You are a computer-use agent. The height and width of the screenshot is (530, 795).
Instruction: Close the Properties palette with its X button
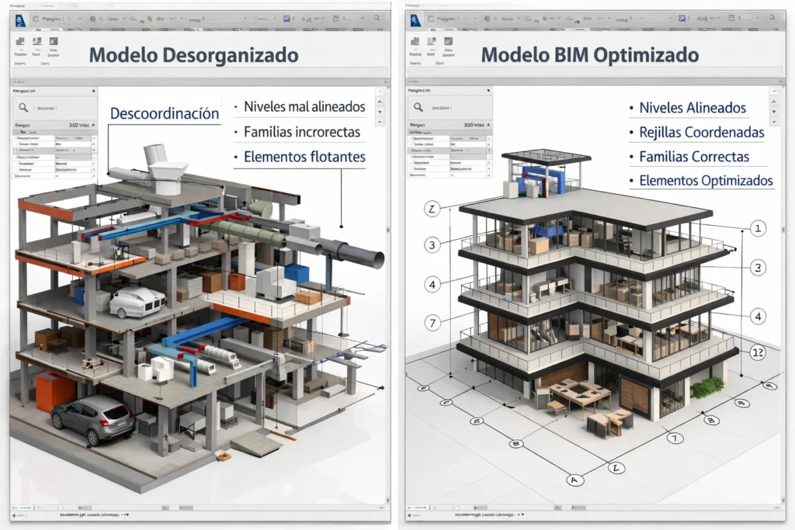coord(93,91)
